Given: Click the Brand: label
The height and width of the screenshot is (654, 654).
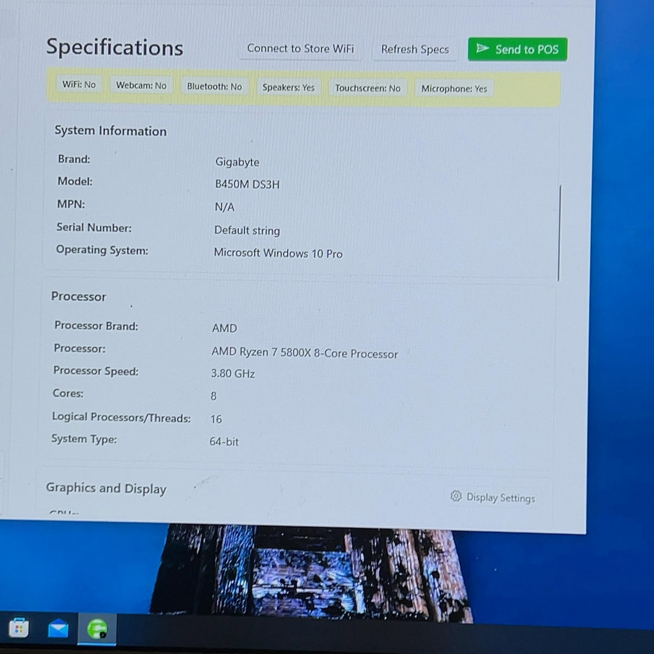Looking at the screenshot, I should tap(74, 159).
